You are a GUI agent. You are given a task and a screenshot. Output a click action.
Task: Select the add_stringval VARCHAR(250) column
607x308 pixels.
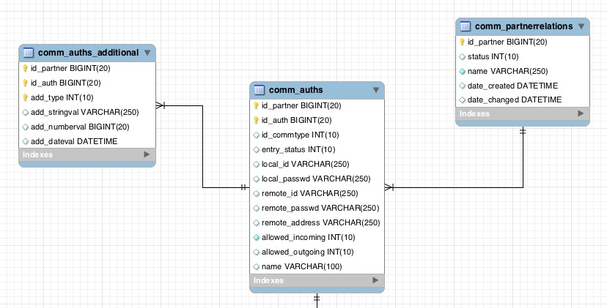click(x=85, y=113)
